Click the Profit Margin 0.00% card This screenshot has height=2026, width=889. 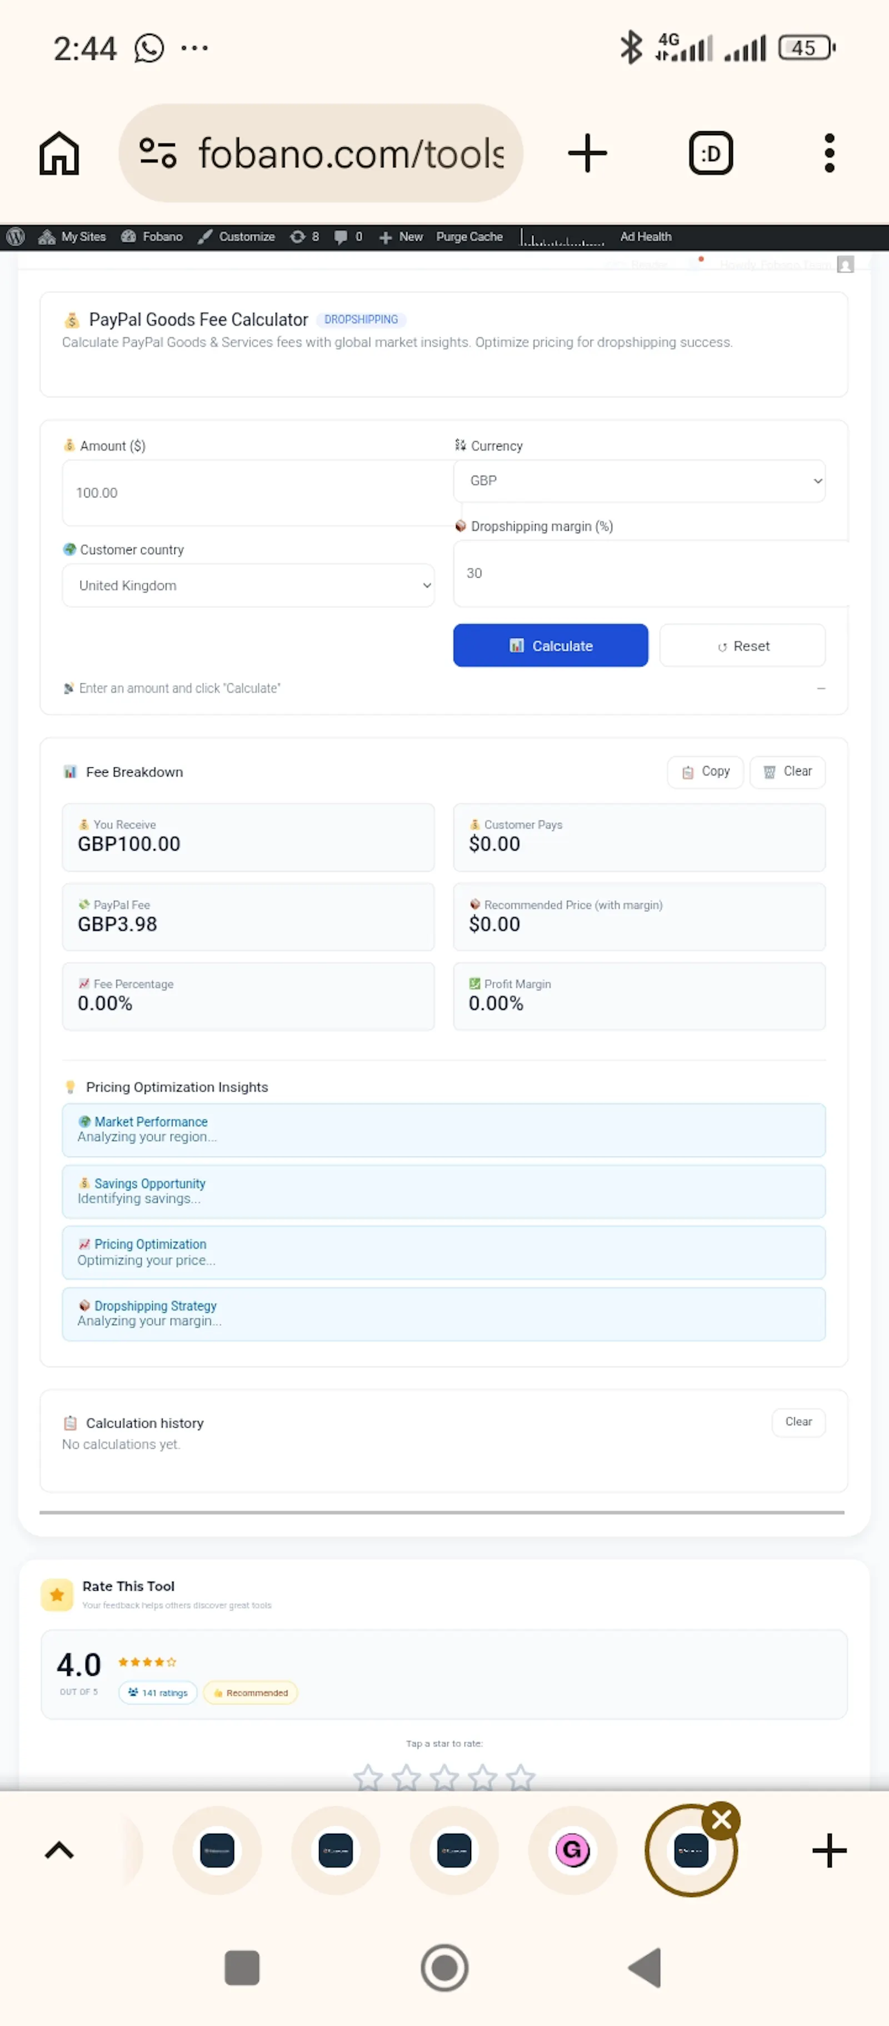[639, 996]
